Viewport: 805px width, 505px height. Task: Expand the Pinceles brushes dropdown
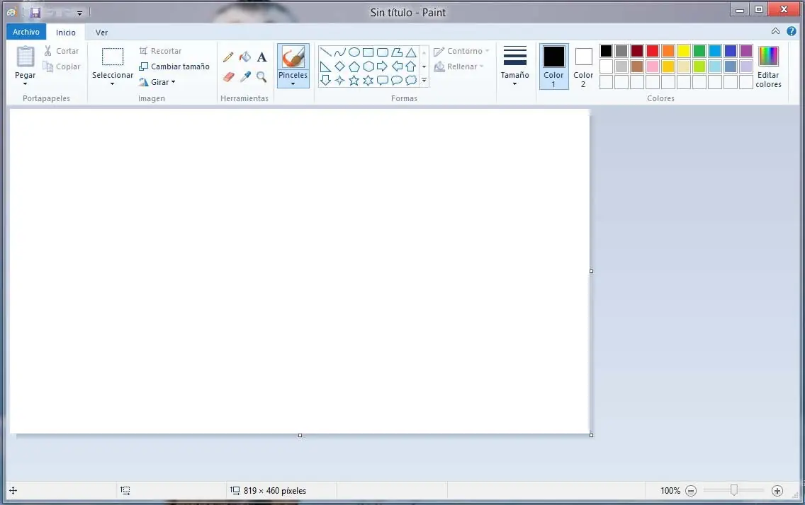pos(293,83)
